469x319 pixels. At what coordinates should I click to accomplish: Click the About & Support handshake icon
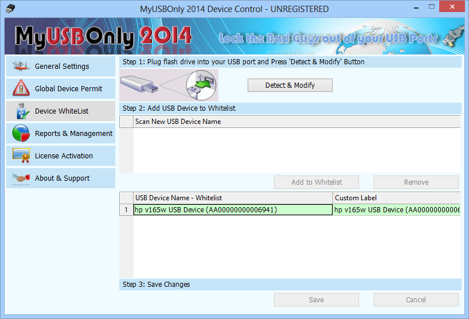tap(21, 178)
